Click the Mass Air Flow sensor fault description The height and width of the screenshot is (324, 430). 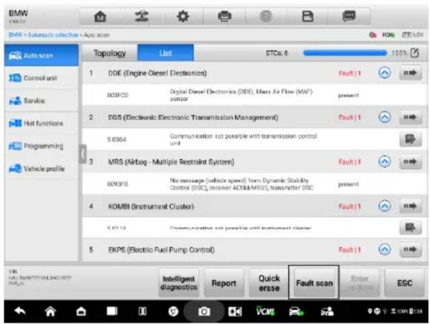tap(241, 95)
